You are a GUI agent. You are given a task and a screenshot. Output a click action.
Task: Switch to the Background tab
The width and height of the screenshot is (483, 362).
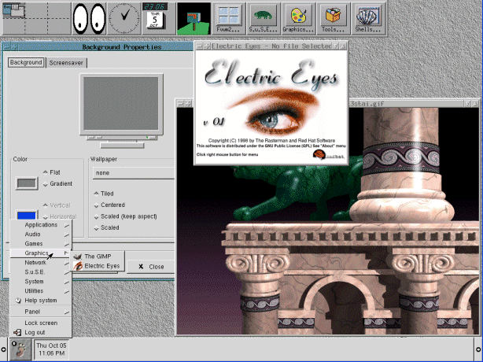tap(26, 62)
